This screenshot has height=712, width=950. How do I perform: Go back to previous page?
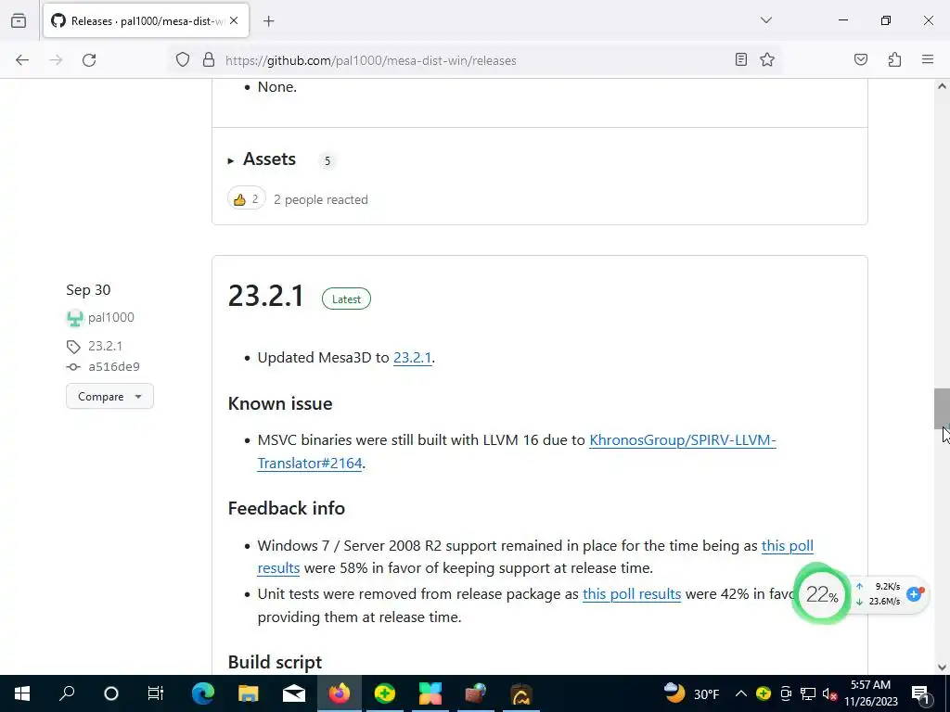tap(22, 60)
